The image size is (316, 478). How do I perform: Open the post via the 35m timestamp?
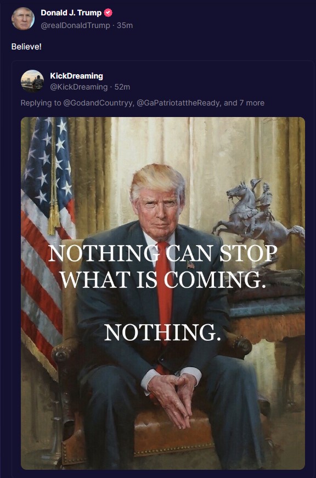pos(125,25)
